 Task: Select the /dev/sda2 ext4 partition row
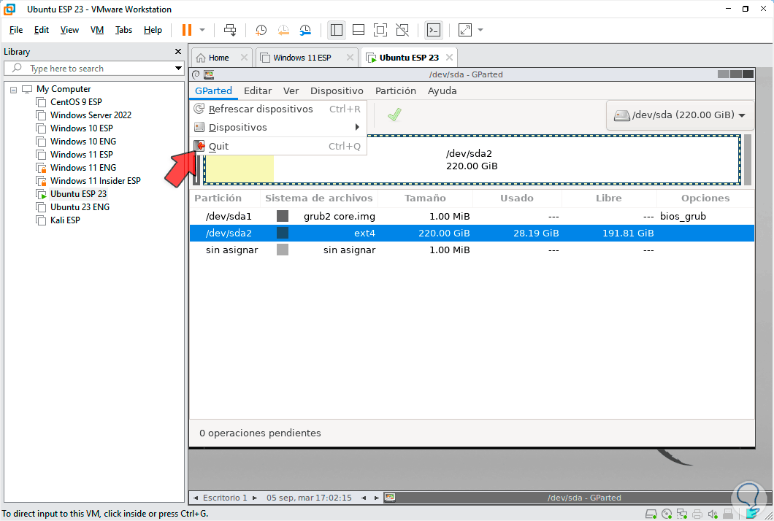click(472, 234)
